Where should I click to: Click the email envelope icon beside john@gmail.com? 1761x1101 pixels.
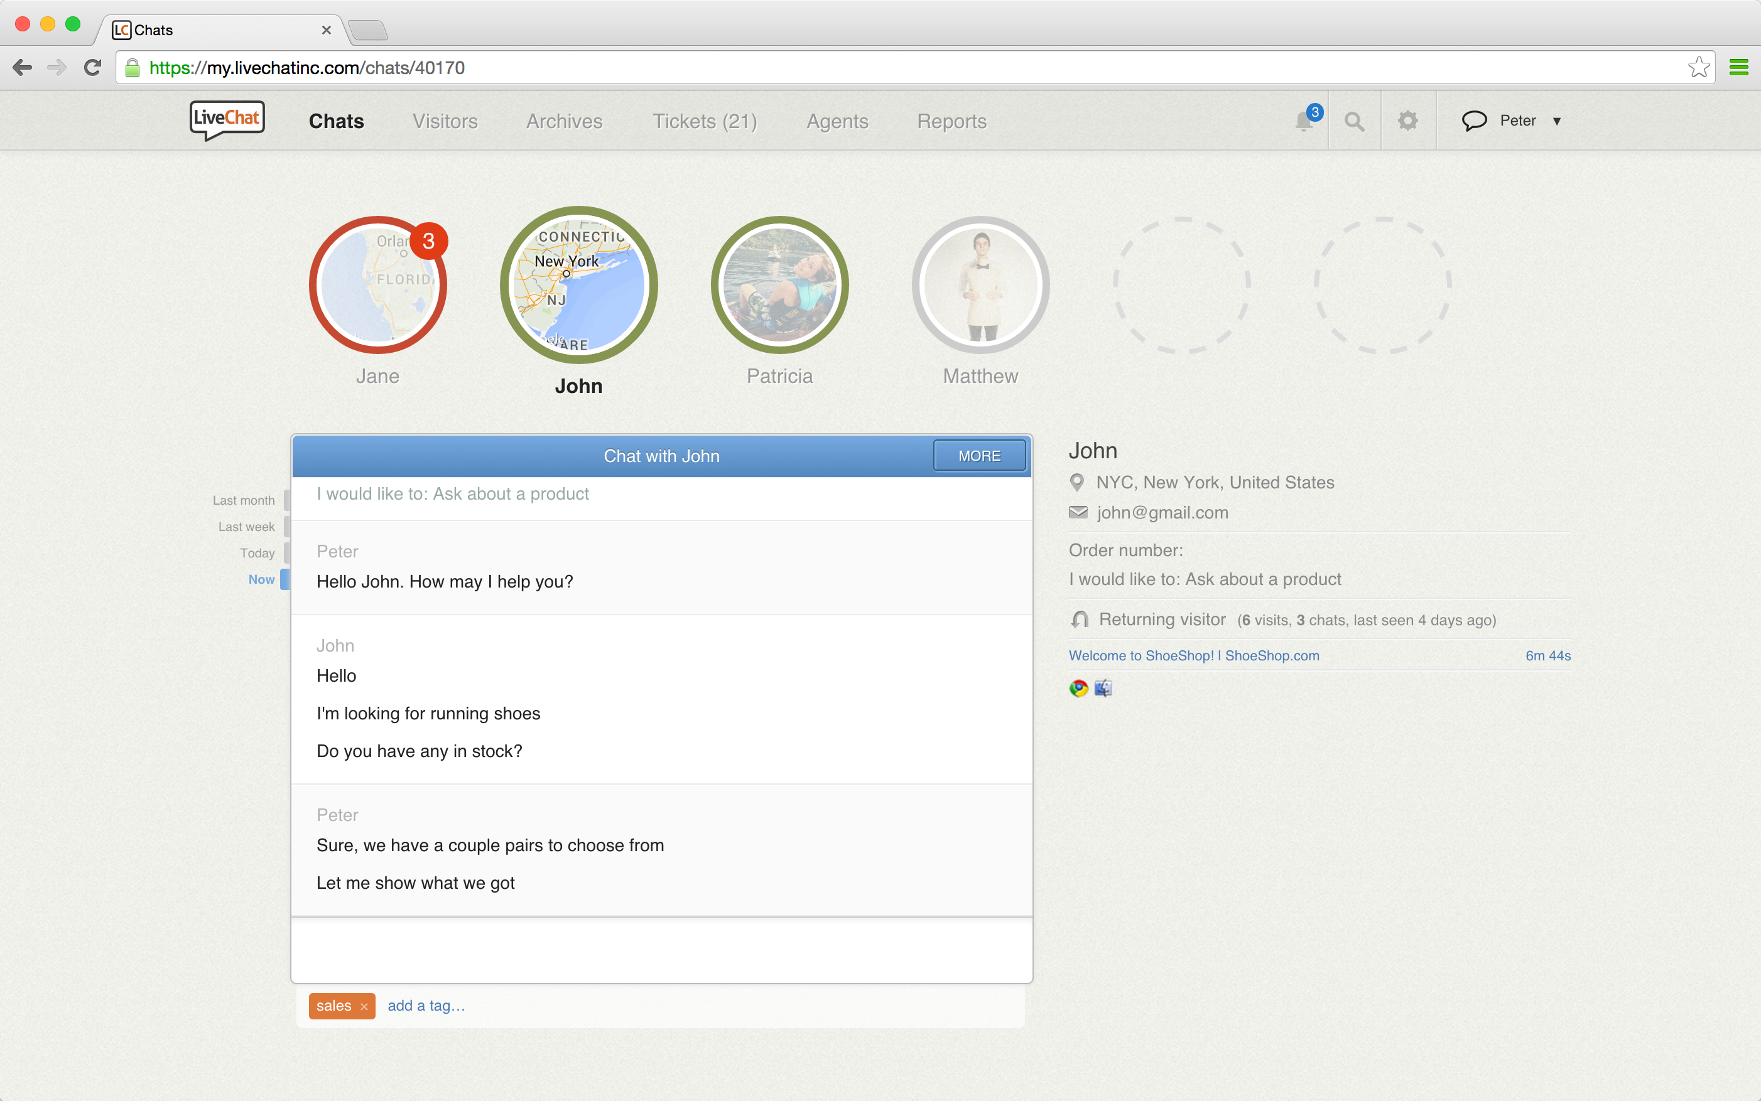(x=1078, y=512)
